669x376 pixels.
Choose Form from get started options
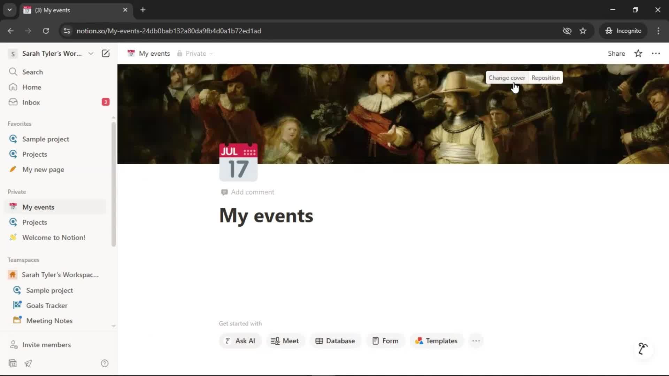click(385, 341)
